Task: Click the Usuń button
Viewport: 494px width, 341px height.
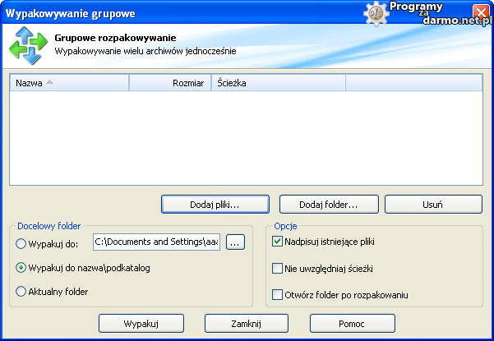Action: (433, 203)
